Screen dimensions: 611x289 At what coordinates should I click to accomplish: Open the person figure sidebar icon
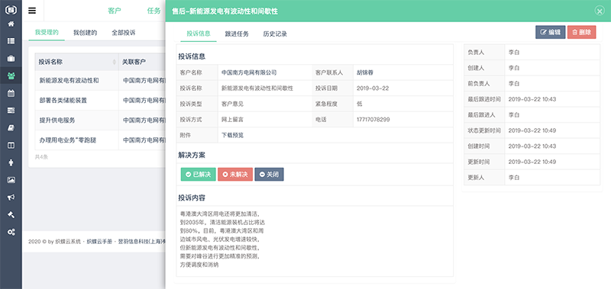11,162
